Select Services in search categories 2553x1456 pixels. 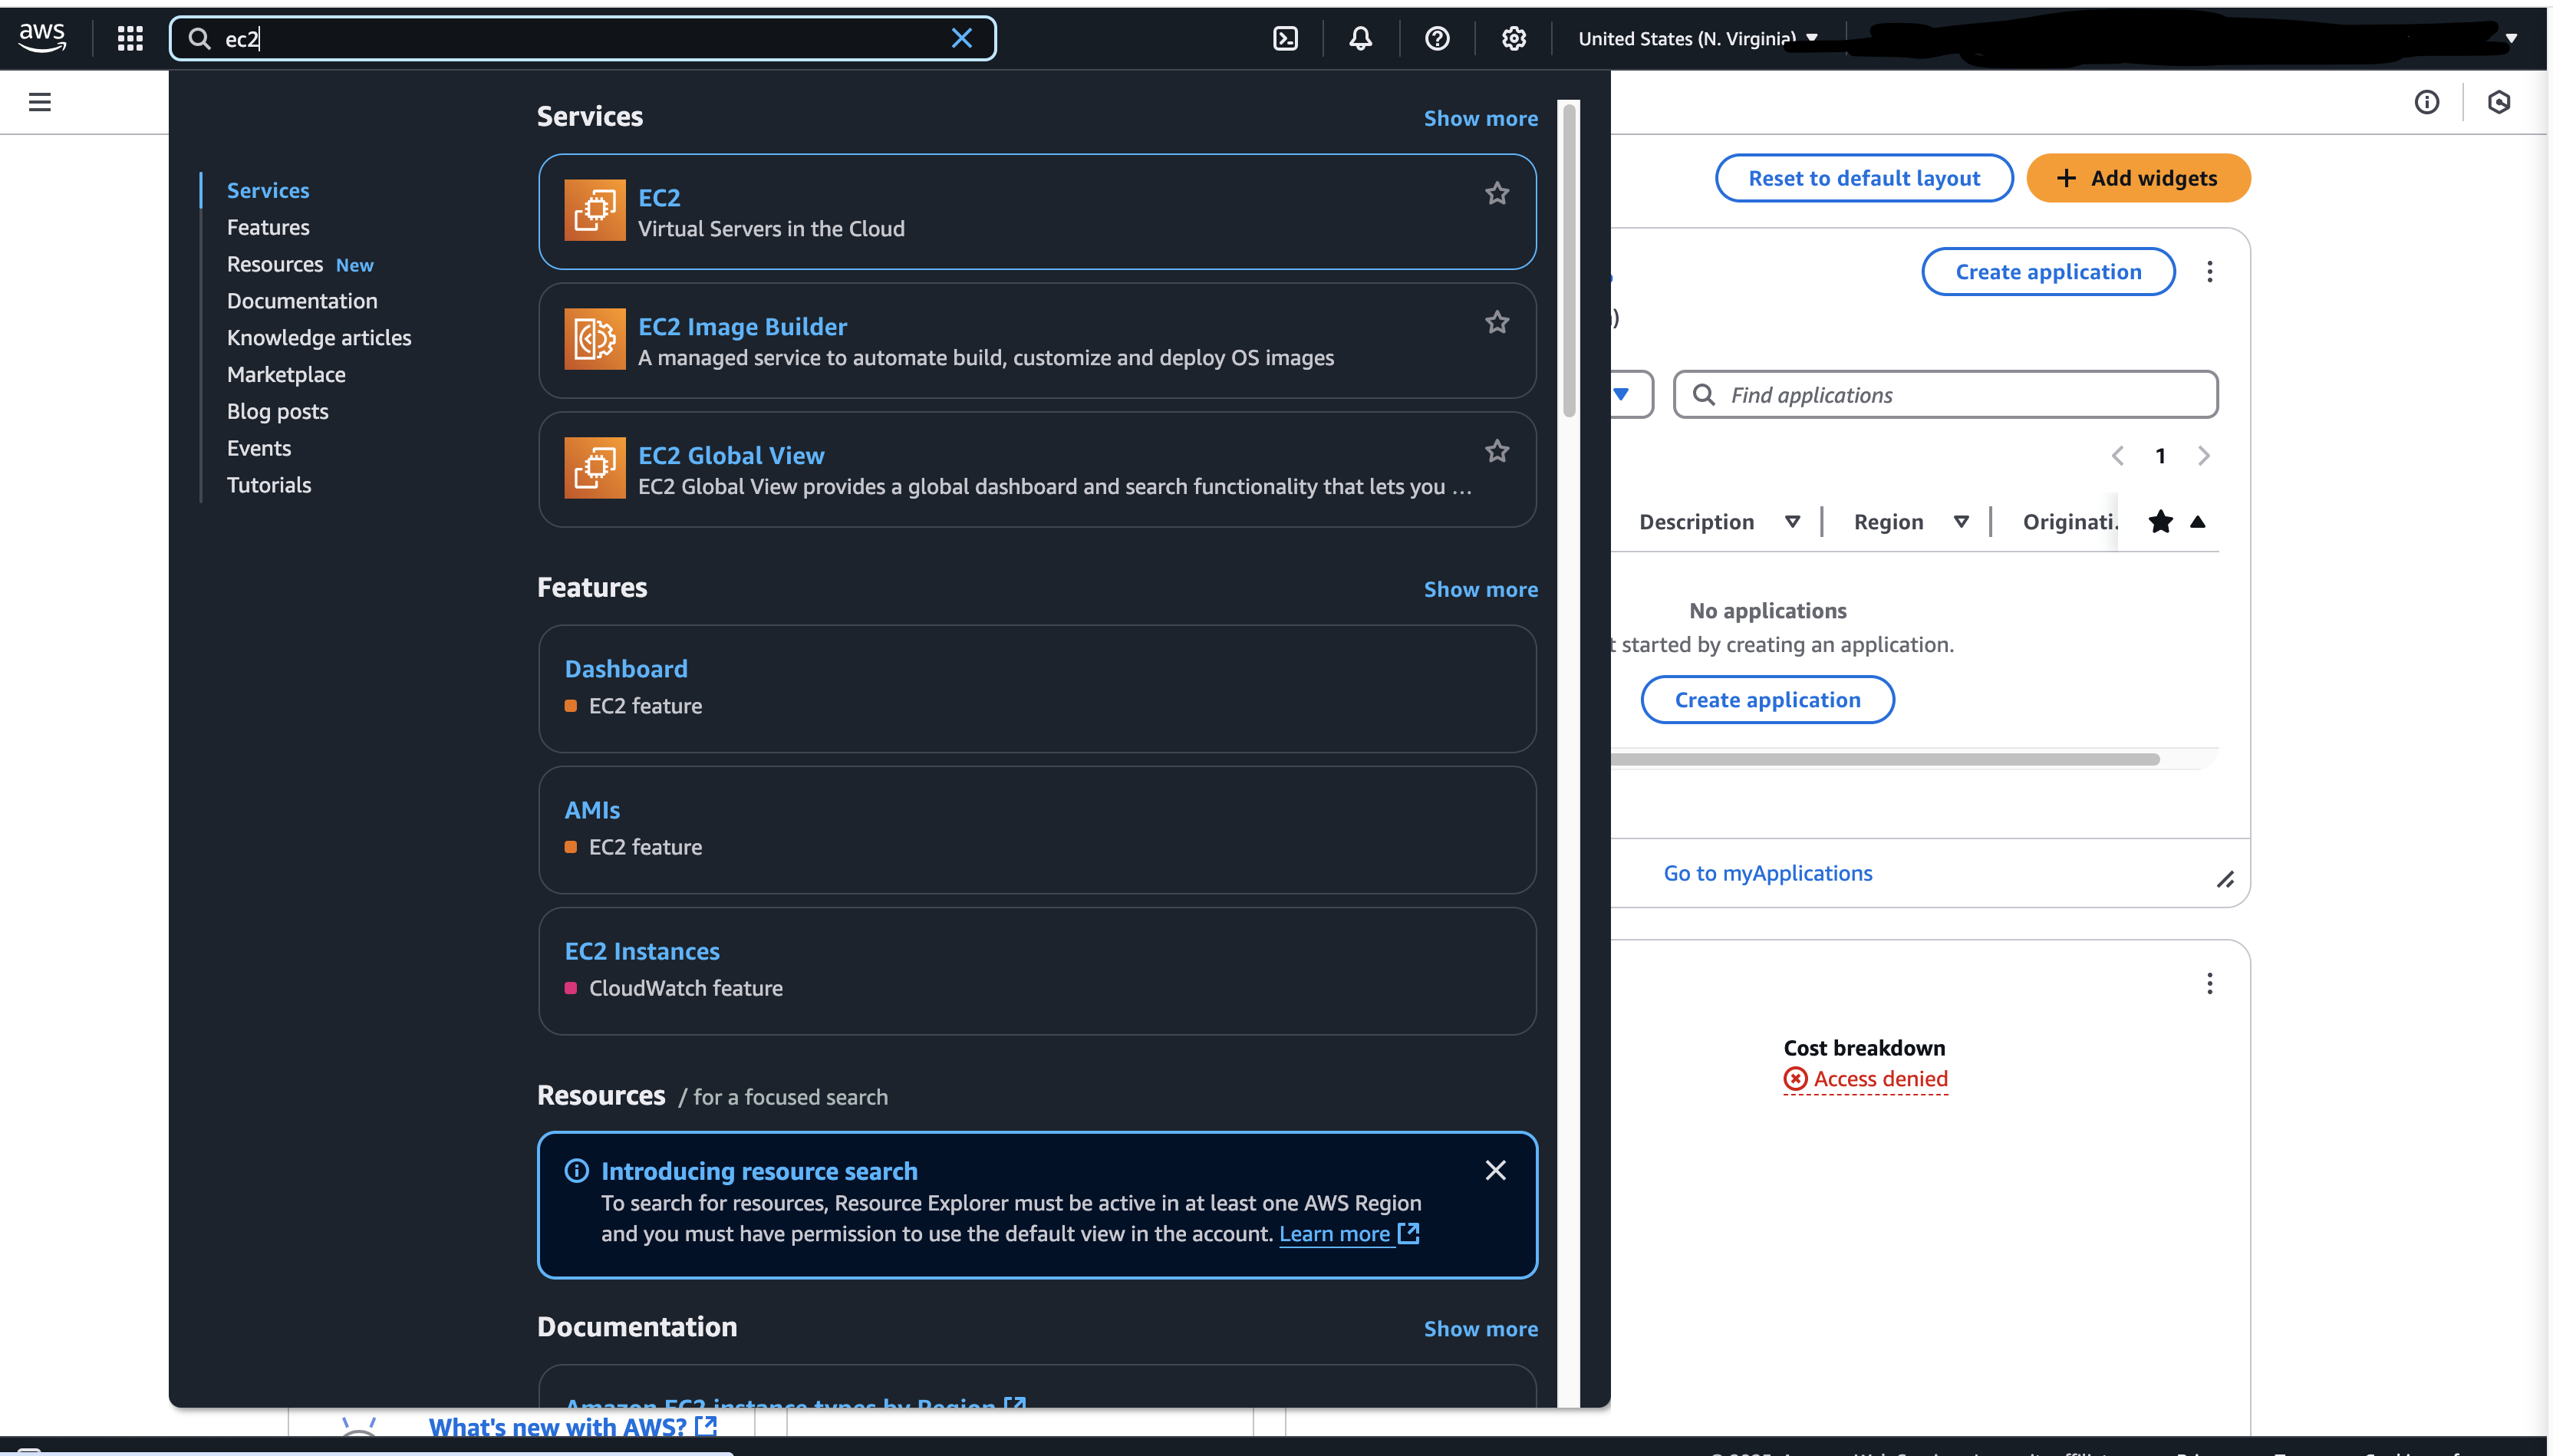click(x=267, y=190)
